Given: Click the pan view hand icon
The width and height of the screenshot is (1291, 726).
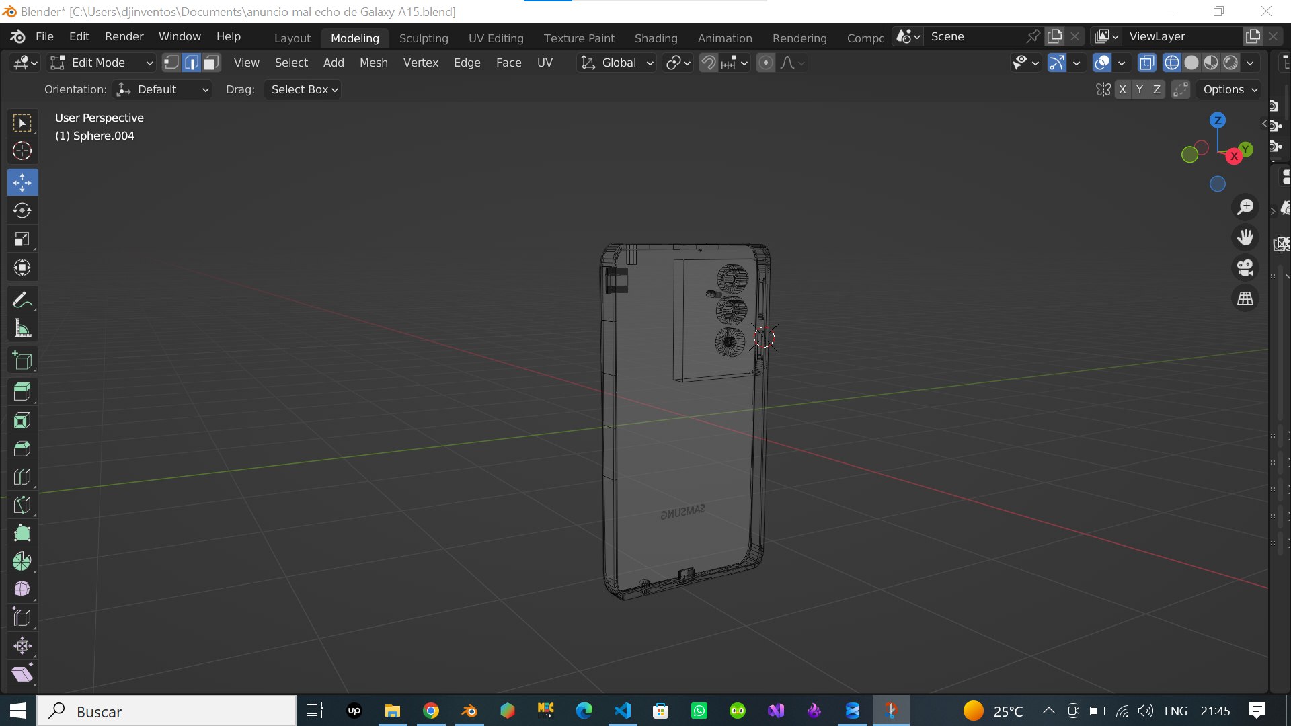Looking at the screenshot, I should click(1245, 237).
